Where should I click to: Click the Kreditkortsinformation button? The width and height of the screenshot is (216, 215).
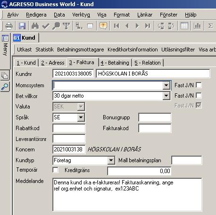coord(133,50)
